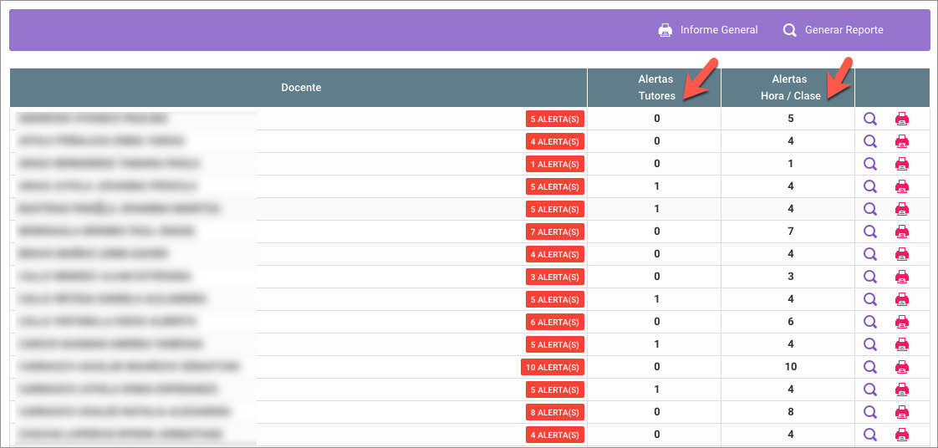Print report for the 7 alerts row
Screen dimensions: 938x448
(902, 232)
